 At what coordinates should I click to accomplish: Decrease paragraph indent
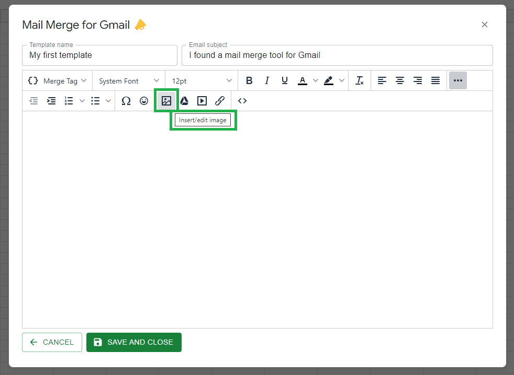[x=33, y=101]
